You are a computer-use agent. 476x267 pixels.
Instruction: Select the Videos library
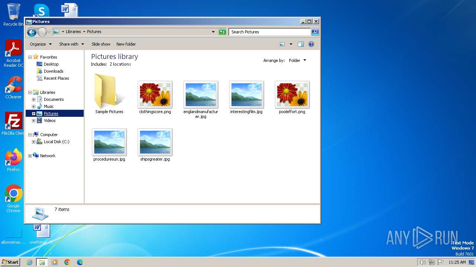click(49, 121)
